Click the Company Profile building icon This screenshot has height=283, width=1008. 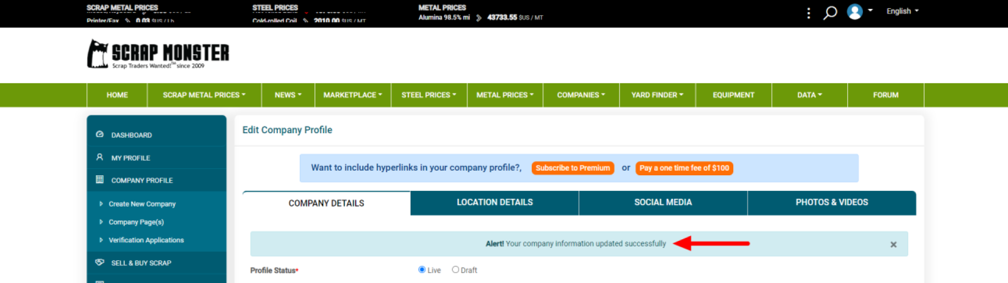pyautogui.click(x=100, y=179)
